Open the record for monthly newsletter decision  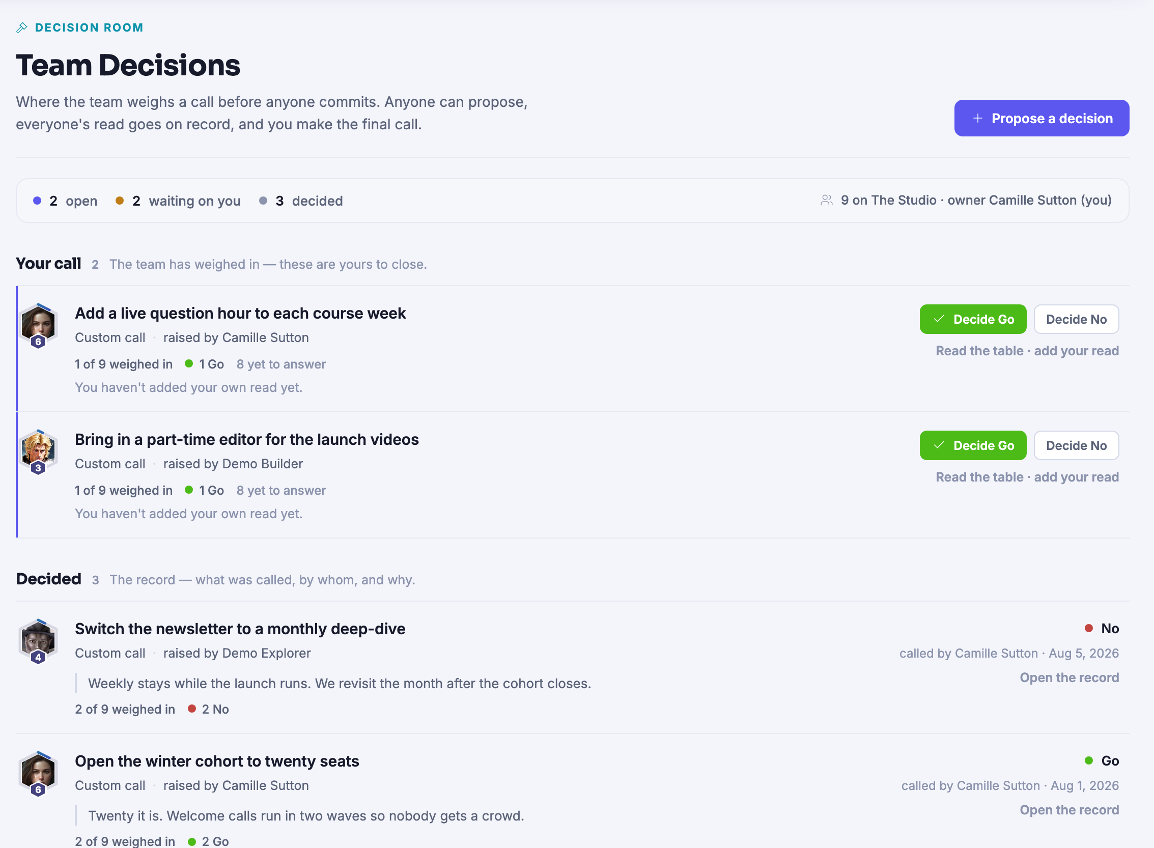pyautogui.click(x=1069, y=678)
